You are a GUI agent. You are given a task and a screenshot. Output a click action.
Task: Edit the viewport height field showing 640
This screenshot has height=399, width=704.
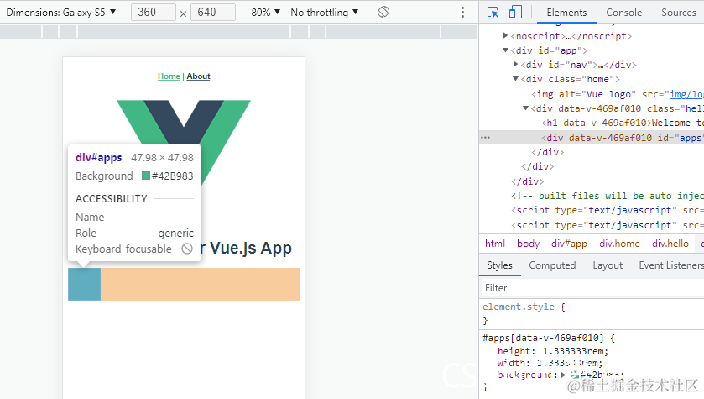click(213, 12)
